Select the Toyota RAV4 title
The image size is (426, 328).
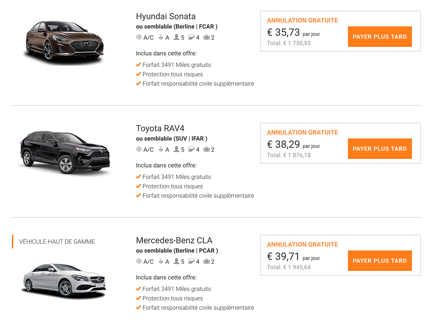(160, 128)
